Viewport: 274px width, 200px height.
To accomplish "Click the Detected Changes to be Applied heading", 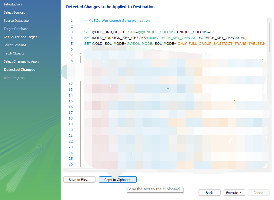I will [x=110, y=7].
